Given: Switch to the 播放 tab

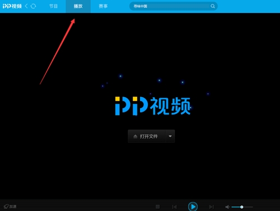Looking at the screenshot, I should point(78,6).
